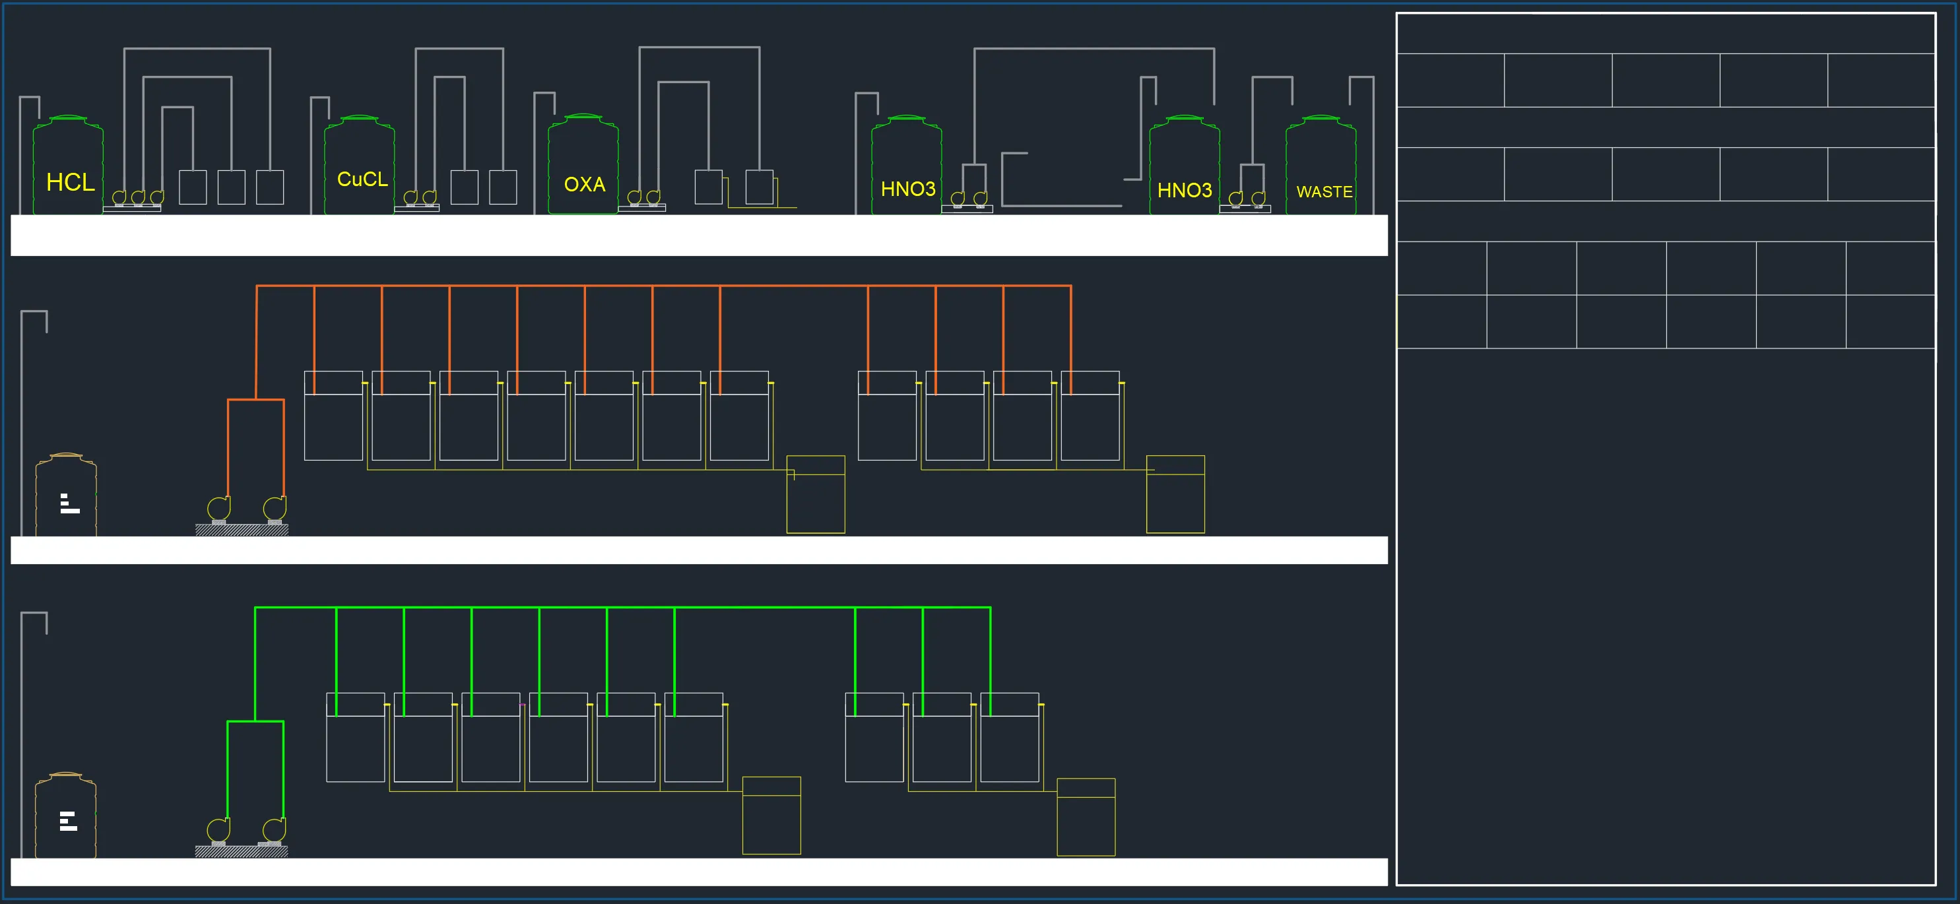Select the CuCL tank text label
This screenshot has width=1960, height=904.
pos(362,179)
